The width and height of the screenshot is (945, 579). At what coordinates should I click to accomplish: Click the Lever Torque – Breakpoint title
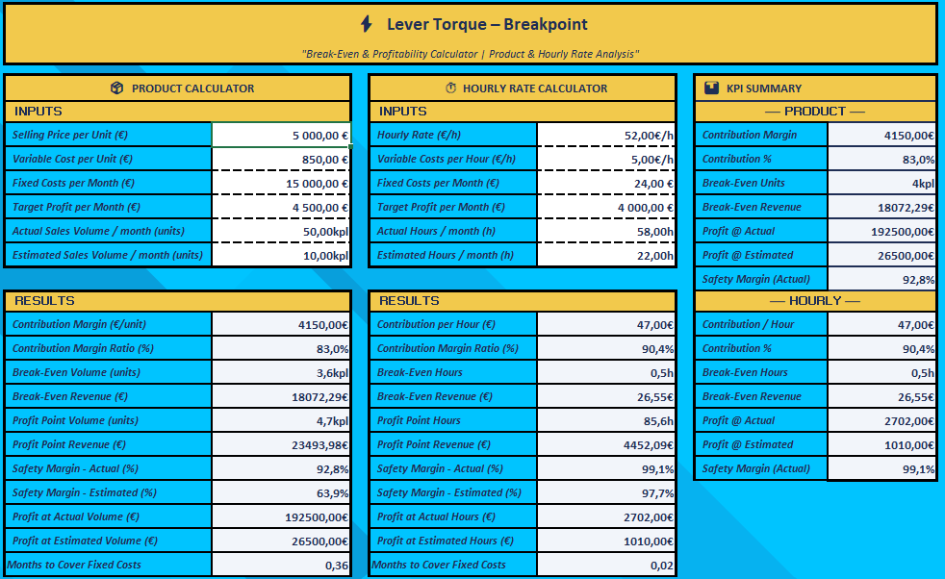tap(487, 24)
